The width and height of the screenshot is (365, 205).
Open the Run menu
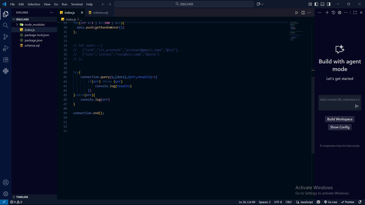click(x=64, y=4)
